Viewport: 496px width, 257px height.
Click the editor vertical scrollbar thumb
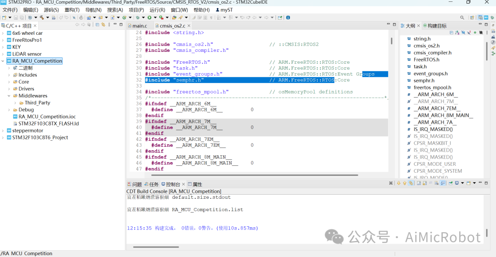[x=392, y=41]
